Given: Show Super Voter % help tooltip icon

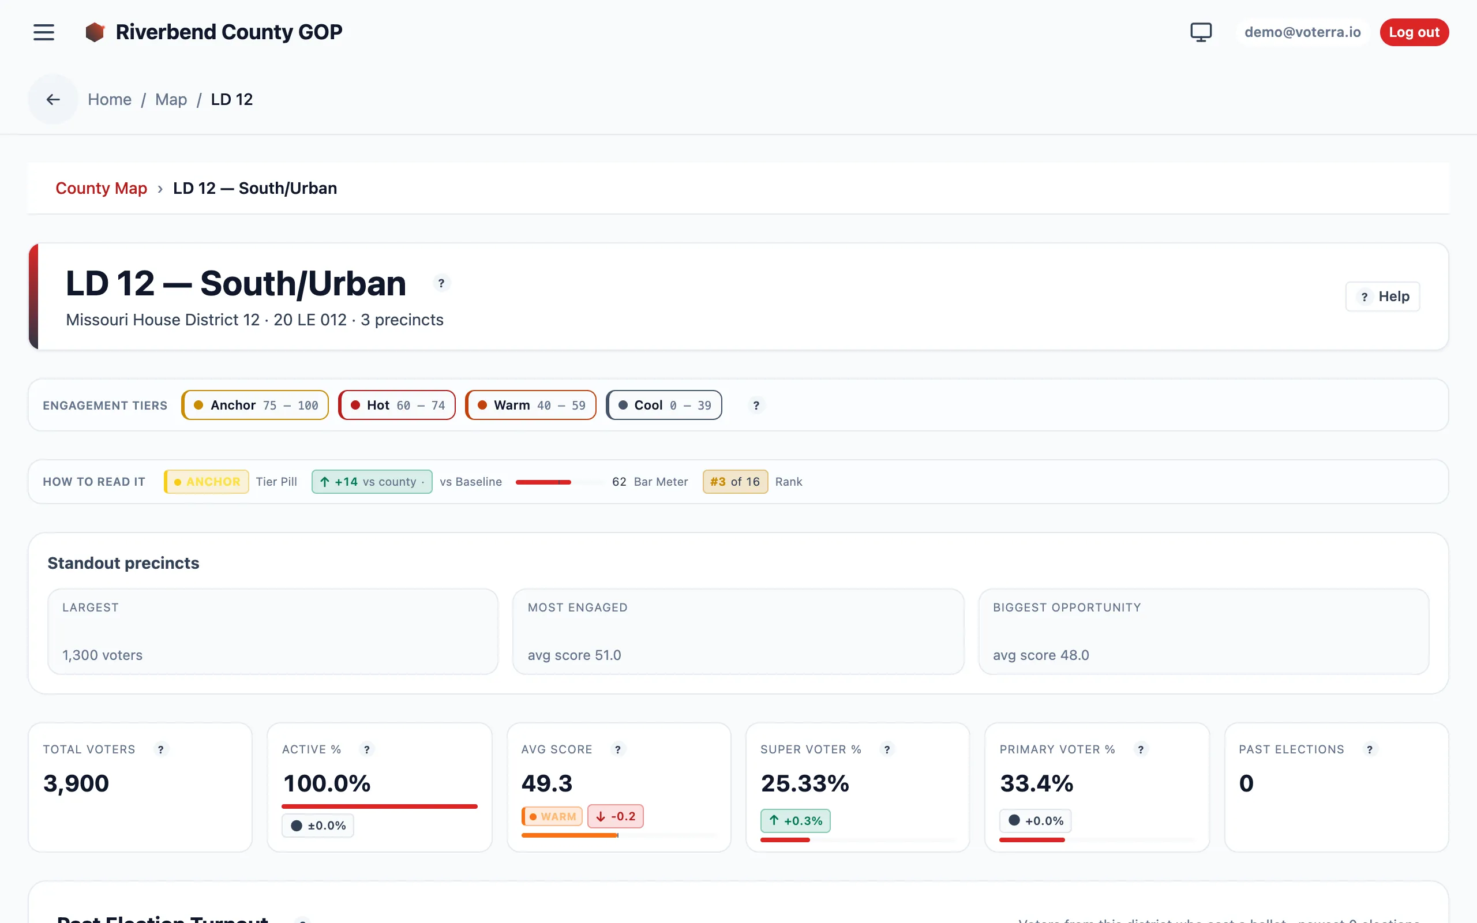Looking at the screenshot, I should (887, 749).
